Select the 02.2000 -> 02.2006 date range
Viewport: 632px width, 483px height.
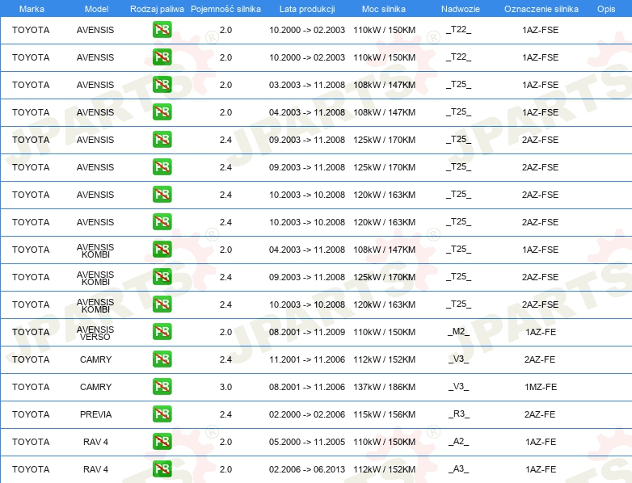coord(307,414)
